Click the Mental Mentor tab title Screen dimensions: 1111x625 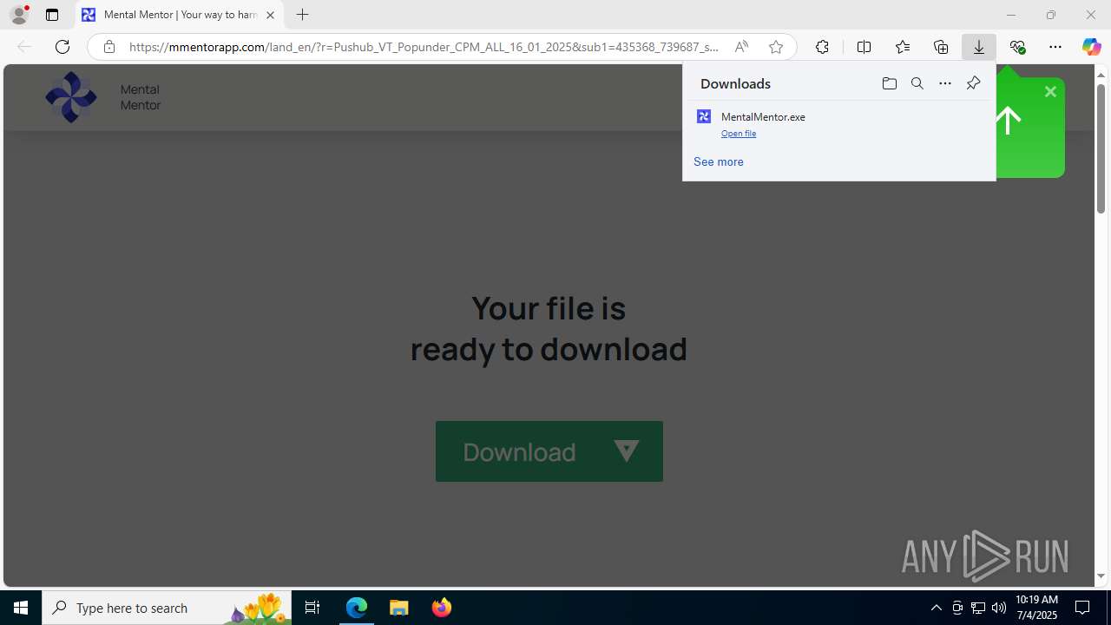(x=181, y=15)
